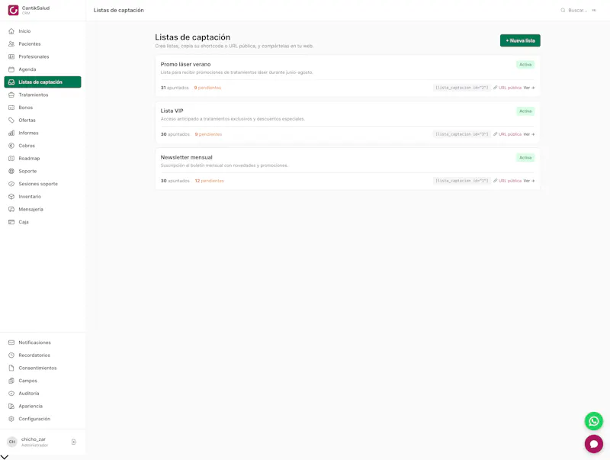610x460 pixels.
Task: Create a list with Nueva lista button
Action: point(520,40)
